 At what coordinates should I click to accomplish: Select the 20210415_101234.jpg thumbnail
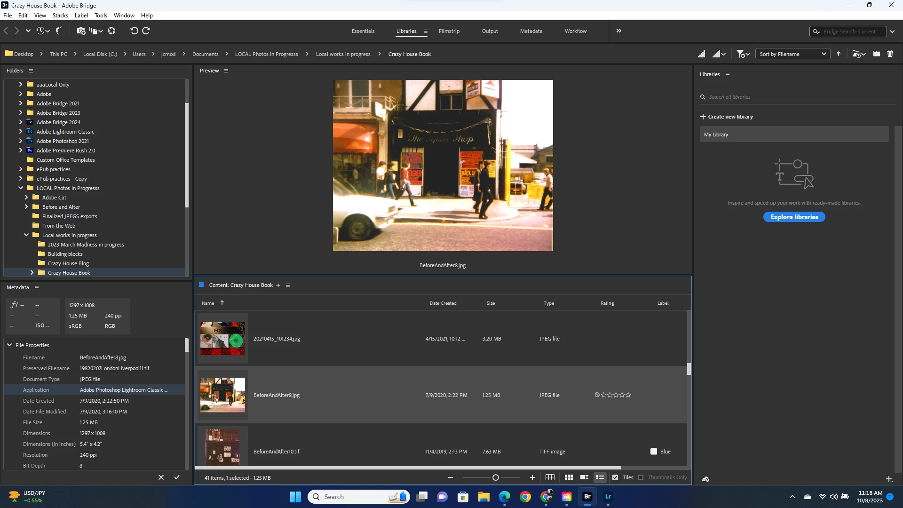point(222,339)
